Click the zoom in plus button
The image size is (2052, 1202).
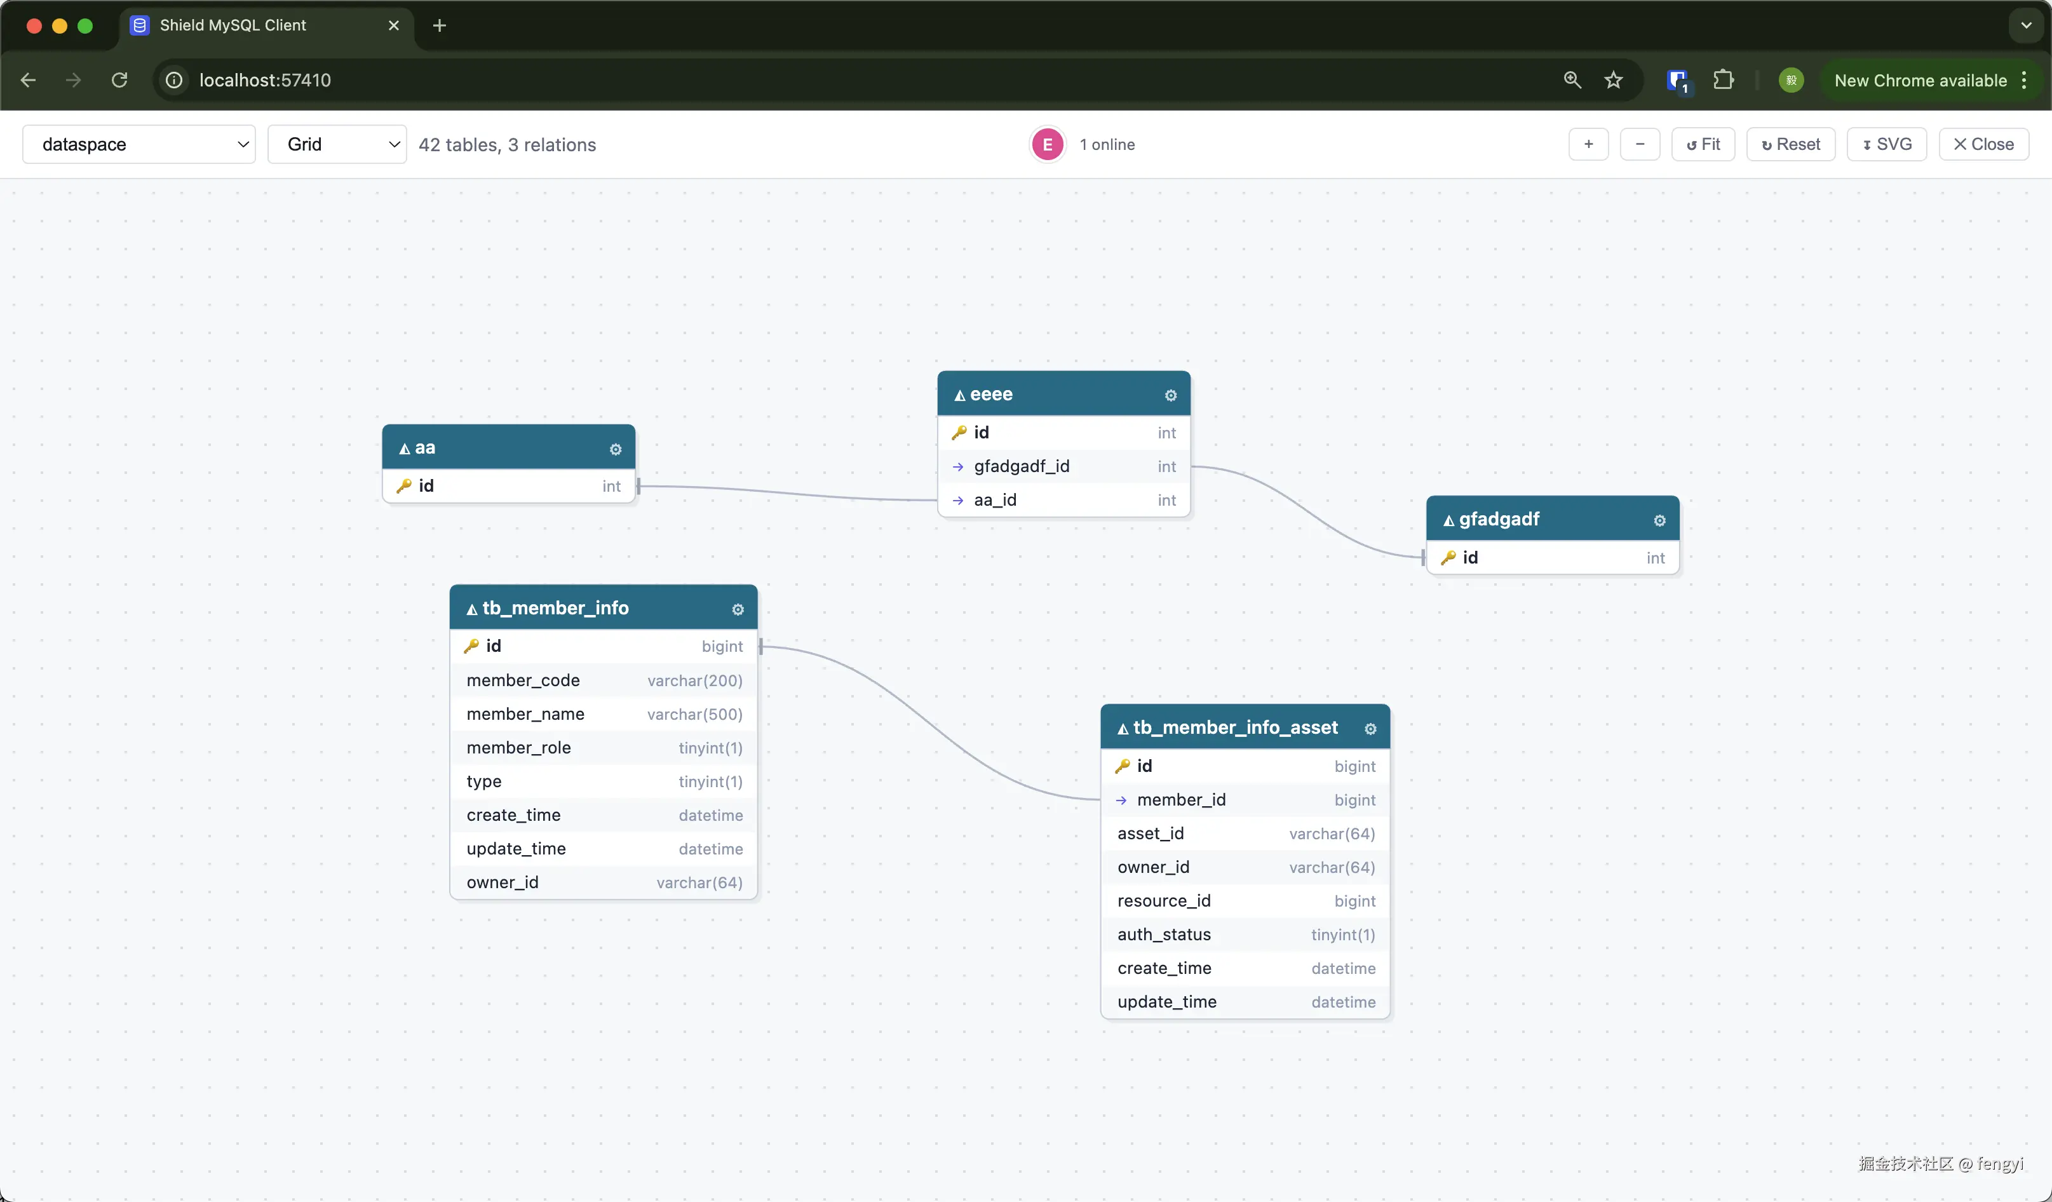click(1588, 144)
